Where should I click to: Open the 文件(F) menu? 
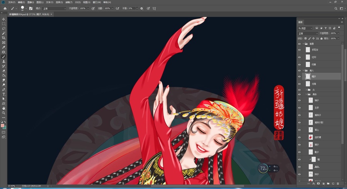(x=12, y=2)
